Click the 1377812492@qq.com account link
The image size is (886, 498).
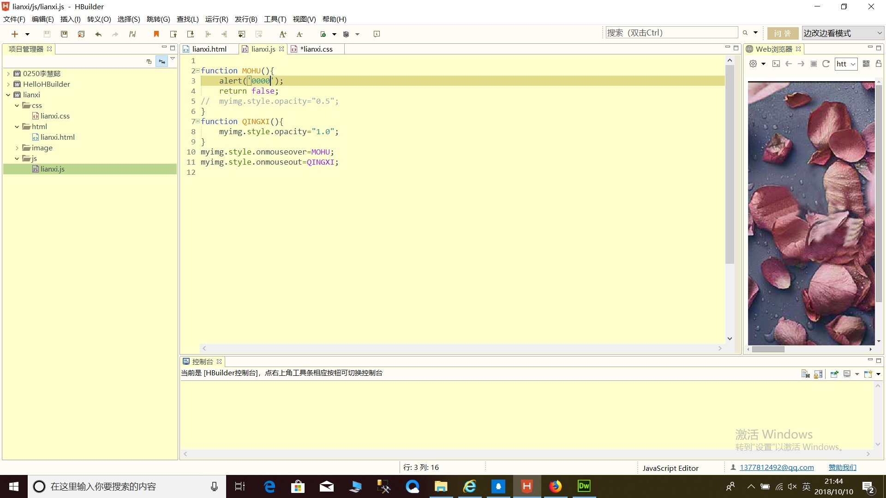click(777, 468)
